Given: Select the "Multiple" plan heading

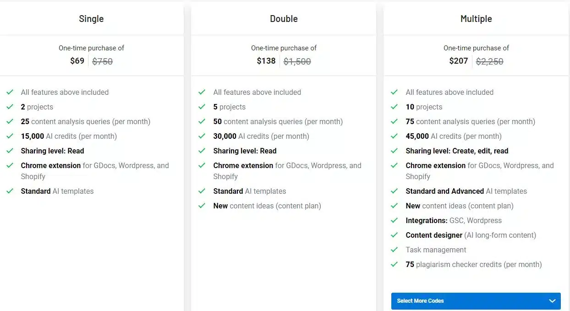Looking at the screenshot, I should point(476,19).
